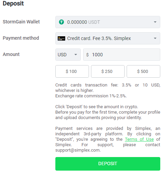This screenshot has height=174, width=164.
Task: Open the Simplex Terms of Use link
Action: (139, 139)
